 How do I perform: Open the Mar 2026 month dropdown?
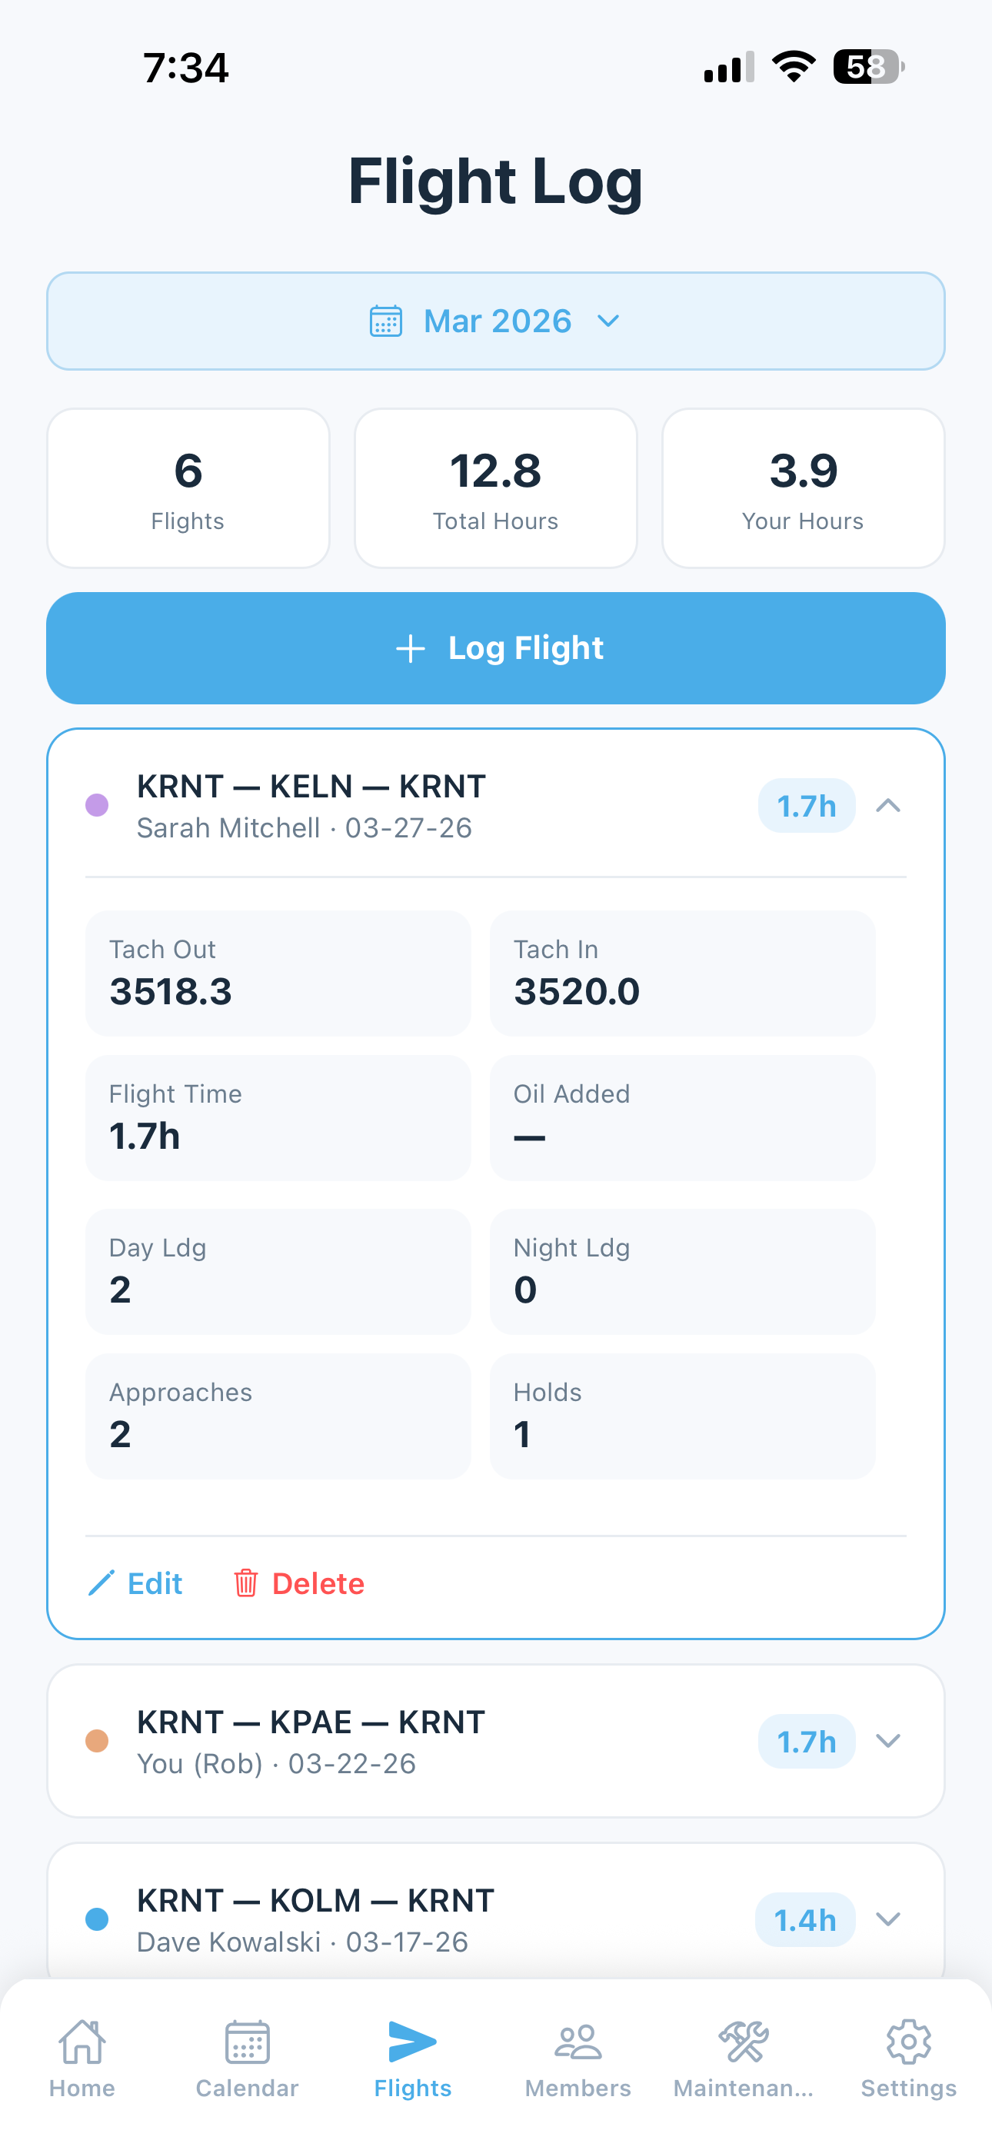point(496,321)
